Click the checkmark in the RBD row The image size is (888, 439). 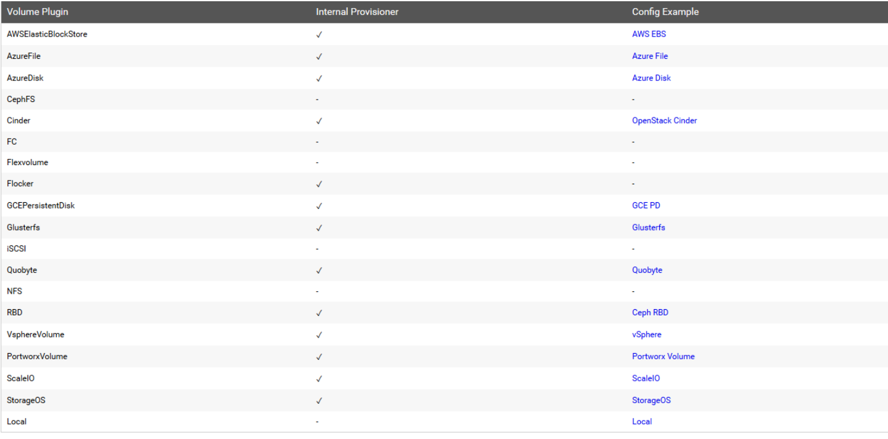tap(319, 313)
